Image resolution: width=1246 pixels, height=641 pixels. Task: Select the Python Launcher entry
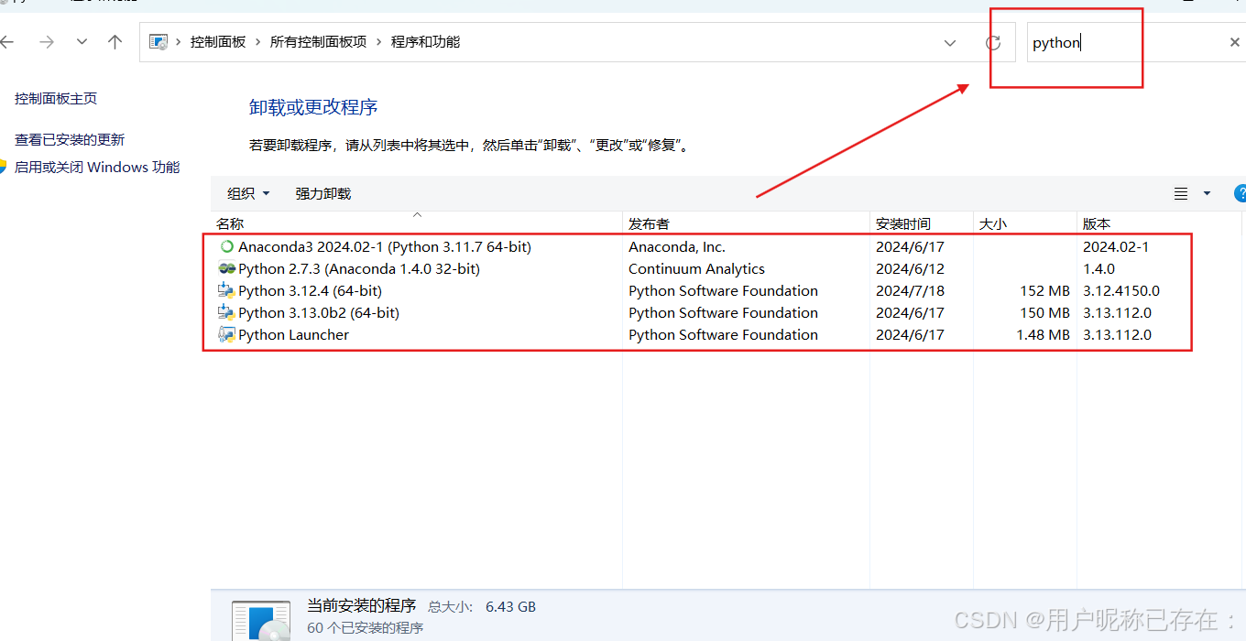293,334
